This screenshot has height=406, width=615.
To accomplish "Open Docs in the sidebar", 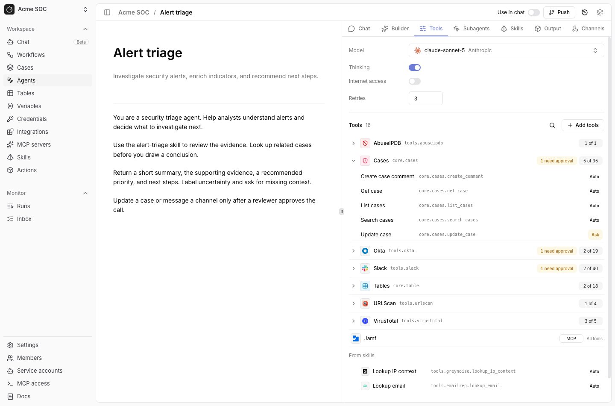I will [x=48, y=396].
